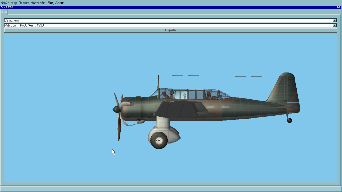
Task: Open the Вид menu
Action: tap(51, 3)
